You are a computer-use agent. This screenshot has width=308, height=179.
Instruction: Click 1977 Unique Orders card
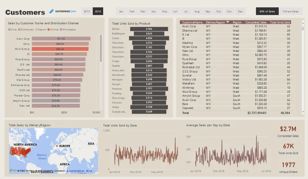click(288, 167)
